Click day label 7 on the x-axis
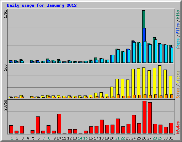Viewport: 182px width, 142px height. click(44, 138)
